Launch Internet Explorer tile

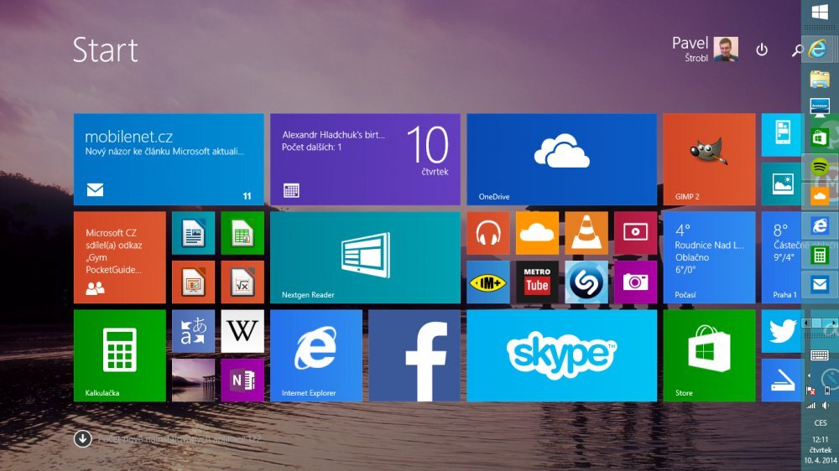[x=315, y=355]
